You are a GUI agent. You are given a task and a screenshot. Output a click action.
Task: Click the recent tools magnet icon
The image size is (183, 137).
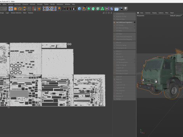(24, 9)
